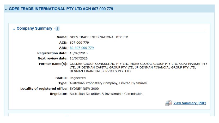Collapse the Company Summary section arrow

coord(14,29)
